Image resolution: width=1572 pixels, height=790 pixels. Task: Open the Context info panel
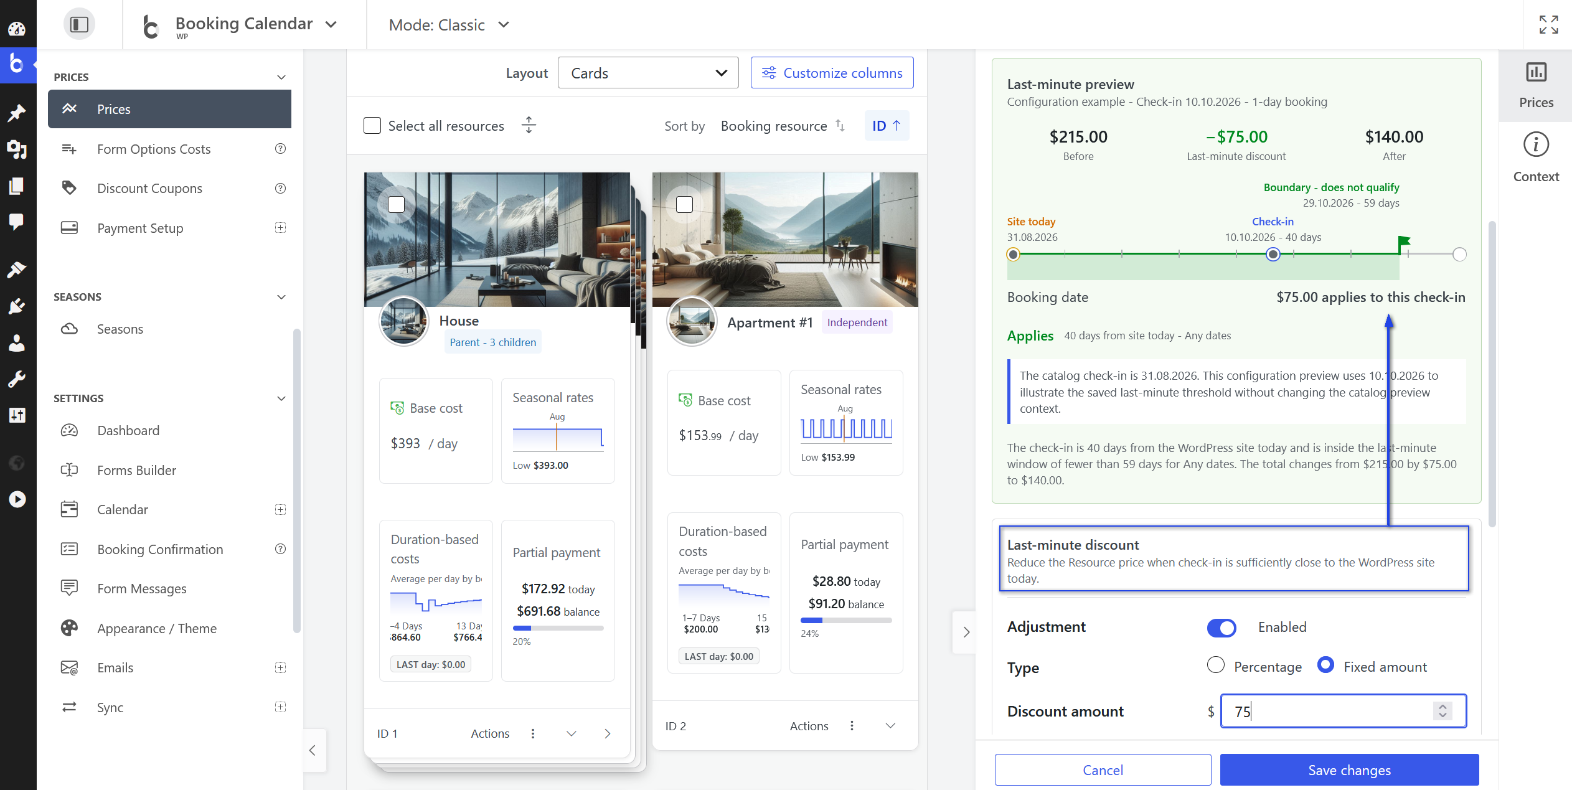(1536, 158)
